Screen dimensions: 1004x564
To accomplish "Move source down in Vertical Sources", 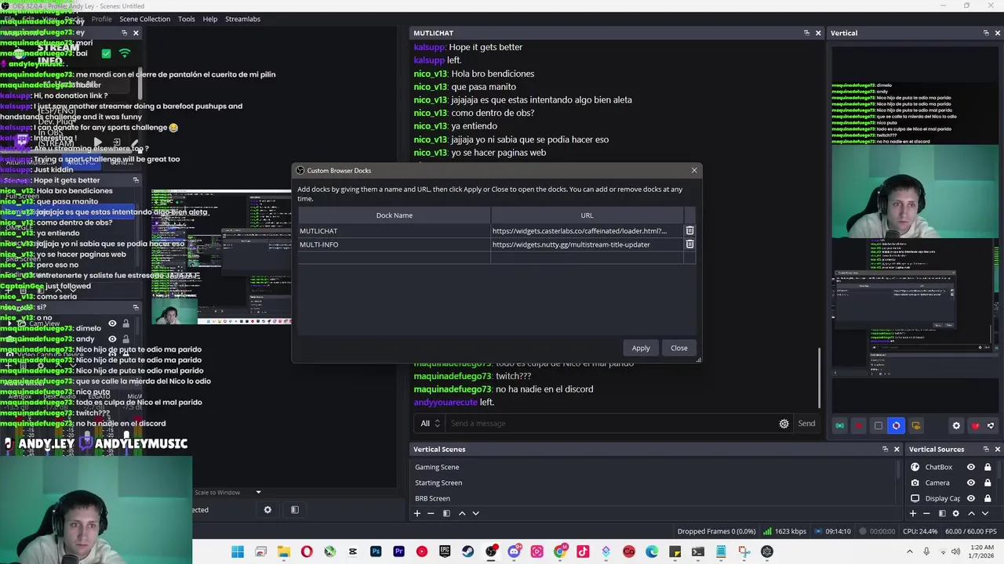I will coord(984,514).
